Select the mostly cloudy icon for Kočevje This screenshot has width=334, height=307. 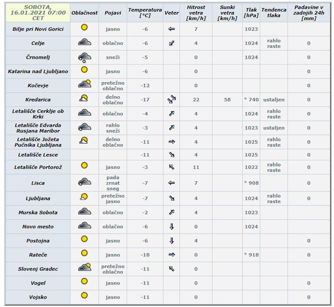84,84
